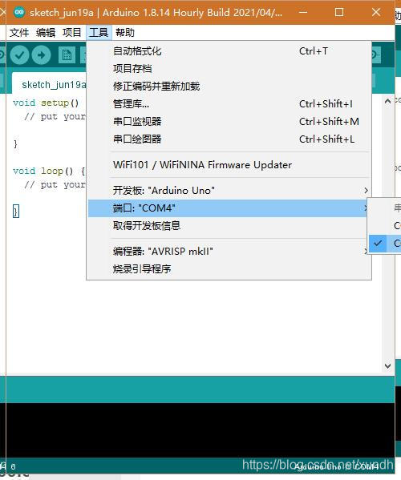Open the 编辑 menu
401x480 pixels.
click(x=46, y=32)
